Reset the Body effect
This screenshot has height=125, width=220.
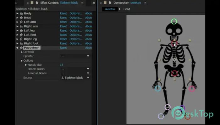point(63,13)
